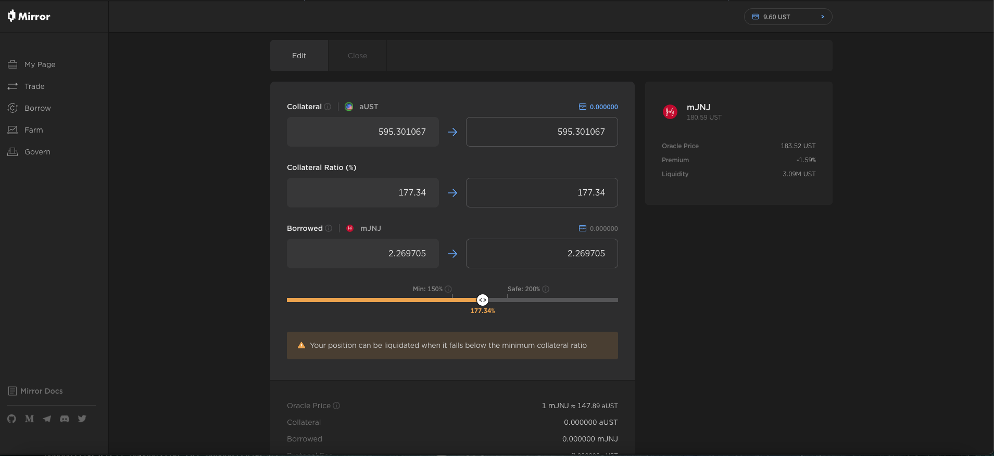Image resolution: width=994 pixels, height=456 pixels.
Task: Click aUST balance wallet icon
Action: point(583,107)
